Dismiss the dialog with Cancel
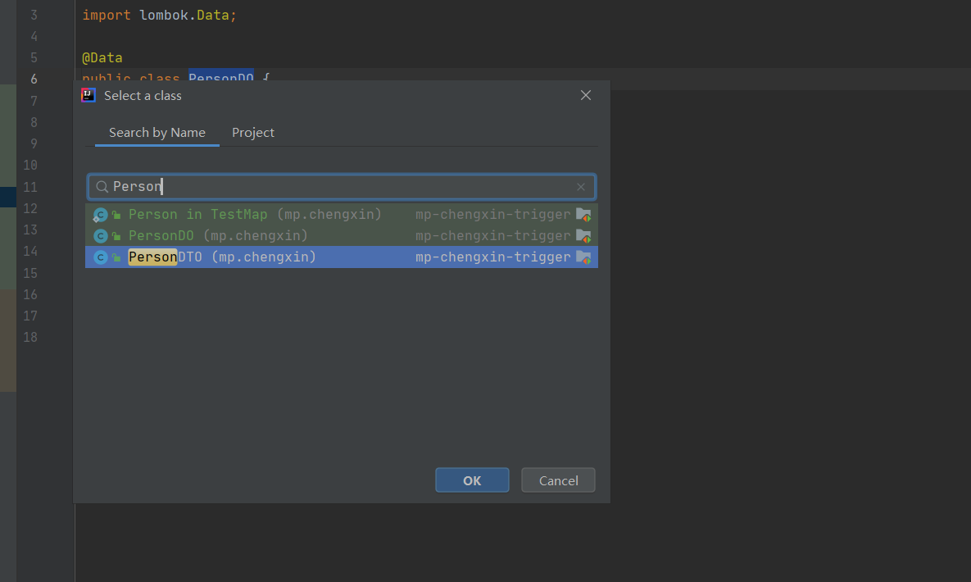Screen dimensions: 971x582 [558, 480]
